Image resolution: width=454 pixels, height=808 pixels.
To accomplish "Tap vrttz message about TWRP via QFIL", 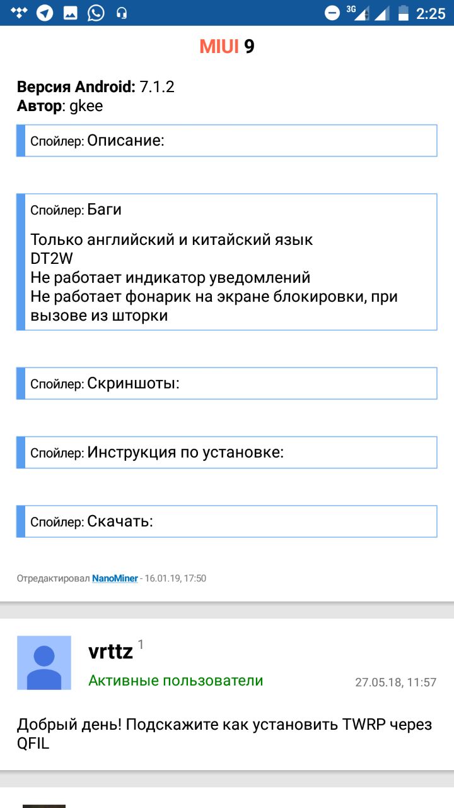I will click(x=224, y=734).
